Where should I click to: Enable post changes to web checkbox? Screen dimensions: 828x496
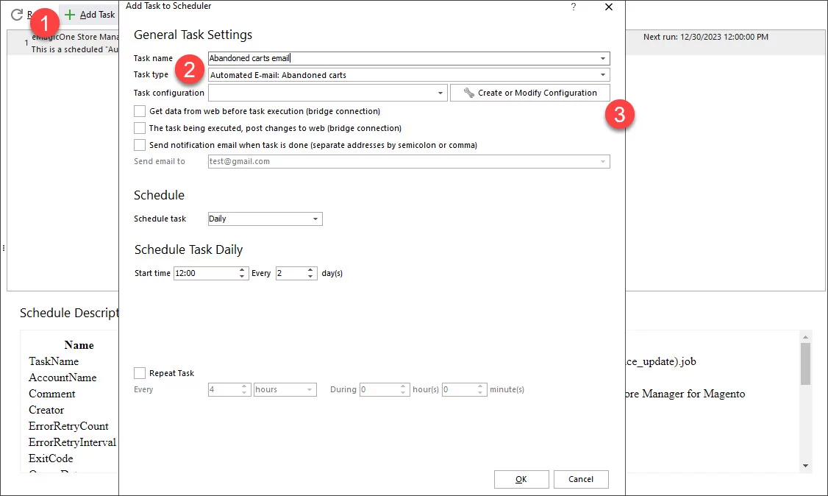point(140,128)
